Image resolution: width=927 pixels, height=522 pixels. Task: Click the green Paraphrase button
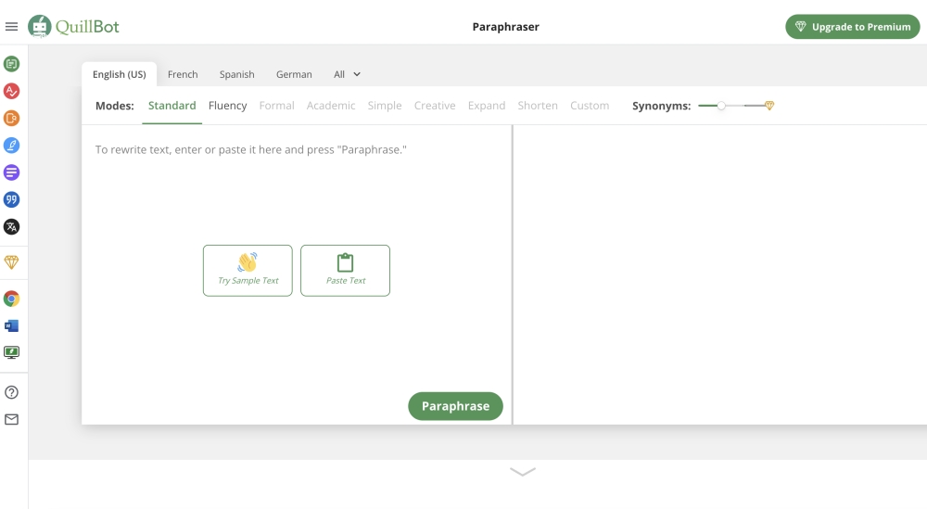coord(455,406)
